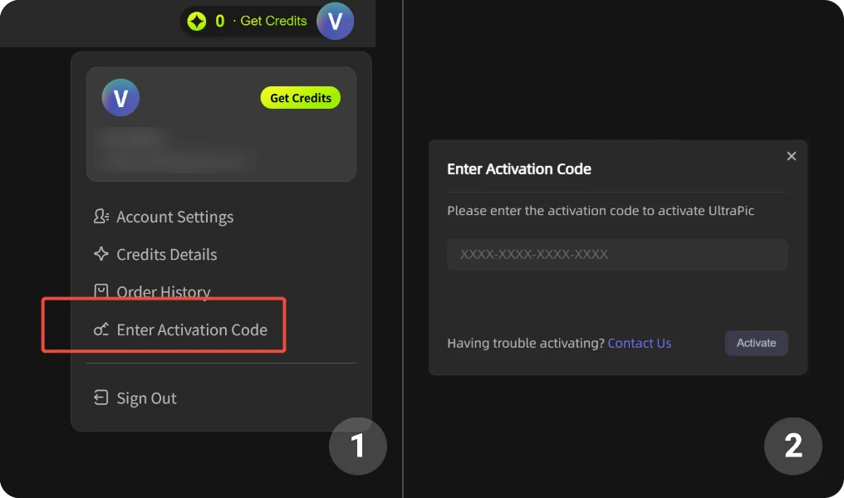This screenshot has width=844, height=498.
Task: Select the Sign Out menu label
Action: click(x=146, y=398)
